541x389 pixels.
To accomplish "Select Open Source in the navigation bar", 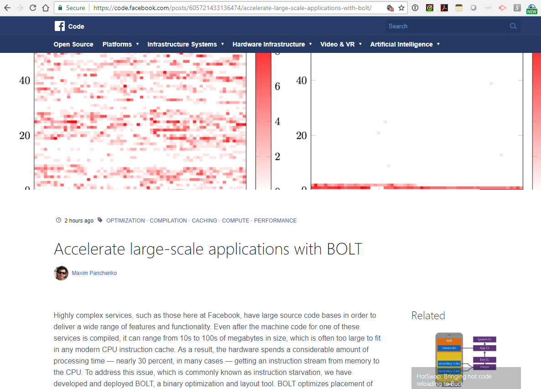I will [73, 44].
